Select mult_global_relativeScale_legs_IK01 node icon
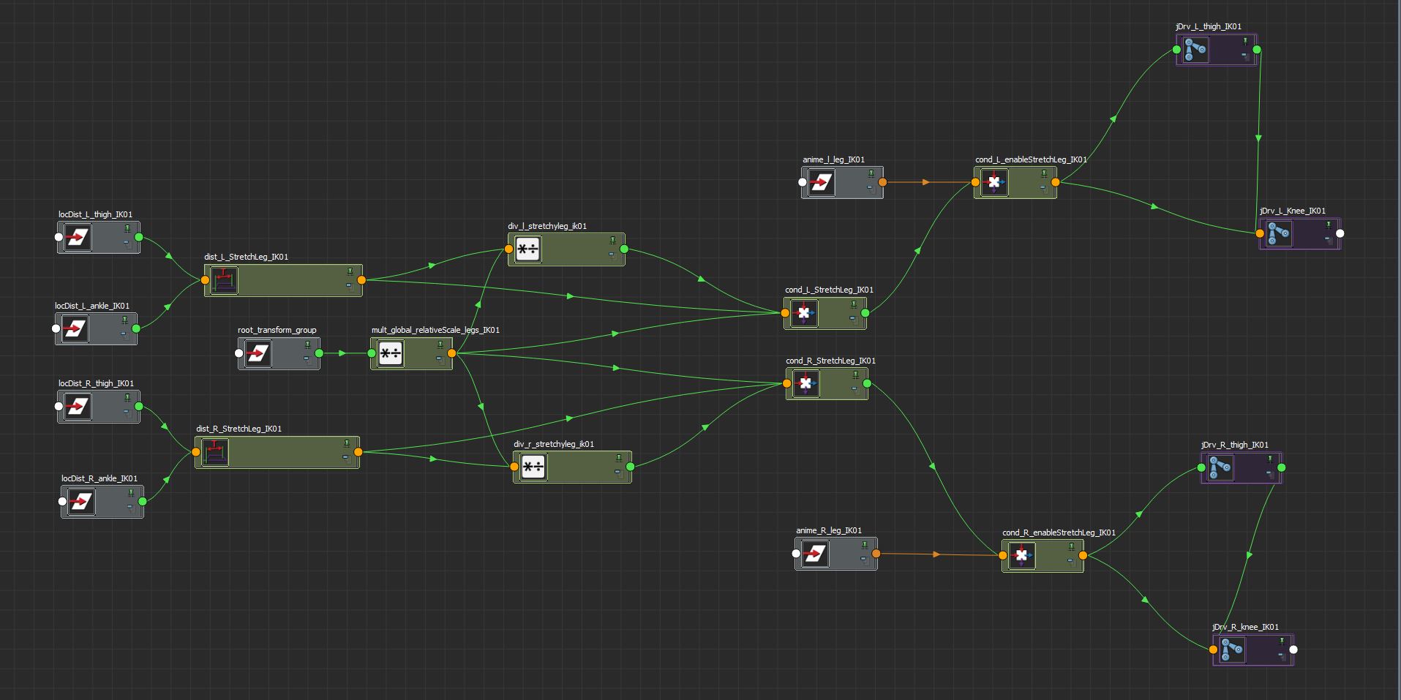Image resolution: width=1401 pixels, height=700 pixels. (391, 354)
